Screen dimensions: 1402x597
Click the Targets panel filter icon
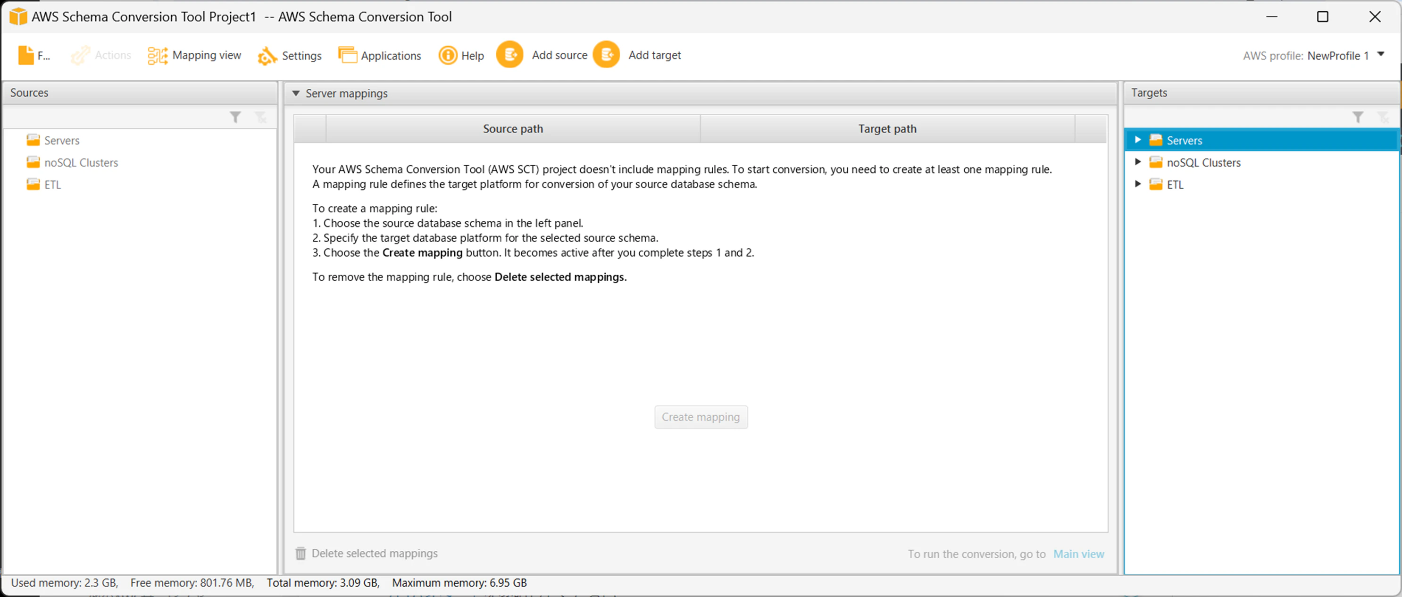(1358, 117)
